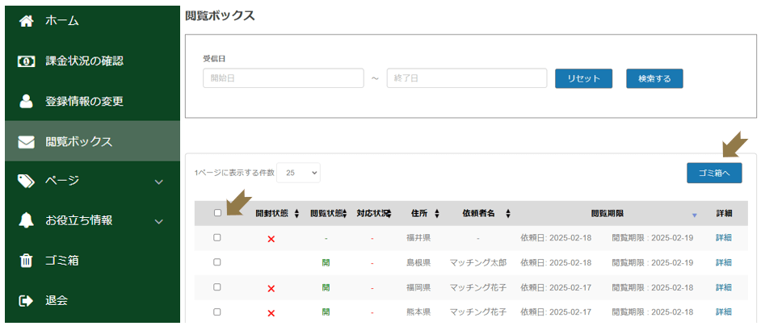This screenshot has width=761, height=326.
Task: Click the money bill icon for 課金状況の確認
Action: click(26, 61)
